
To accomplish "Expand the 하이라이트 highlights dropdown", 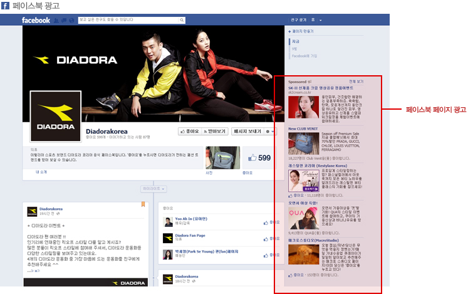I will click(x=153, y=188).
